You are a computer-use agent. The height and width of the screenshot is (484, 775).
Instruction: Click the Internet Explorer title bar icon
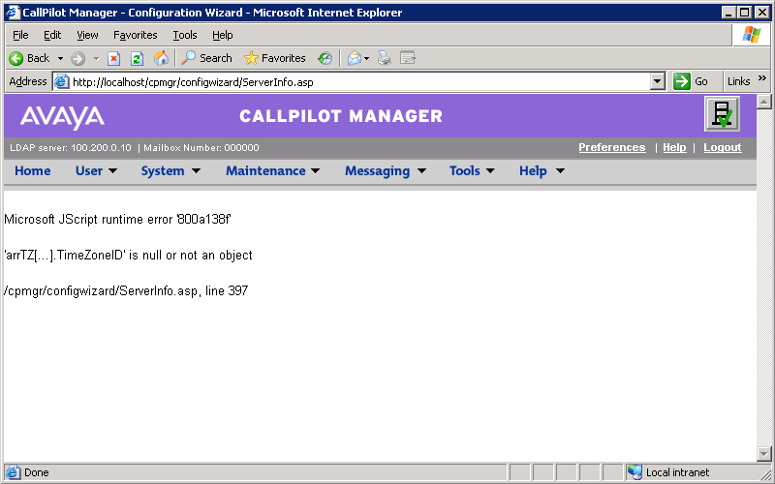(x=13, y=13)
